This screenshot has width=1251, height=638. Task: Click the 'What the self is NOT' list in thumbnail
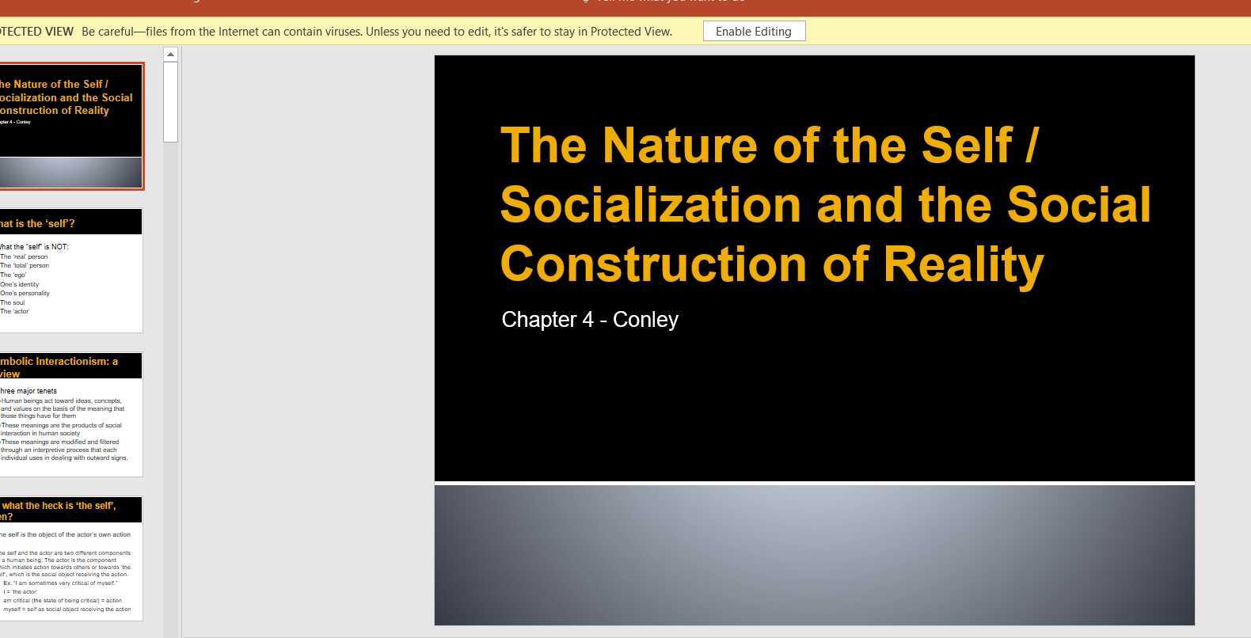click(34, 279)
